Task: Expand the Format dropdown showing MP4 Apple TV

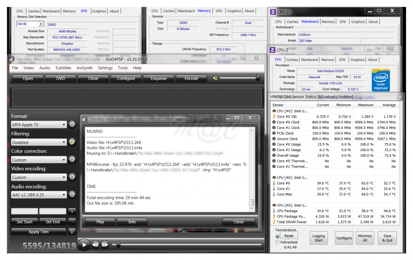Action: point(39,125)
